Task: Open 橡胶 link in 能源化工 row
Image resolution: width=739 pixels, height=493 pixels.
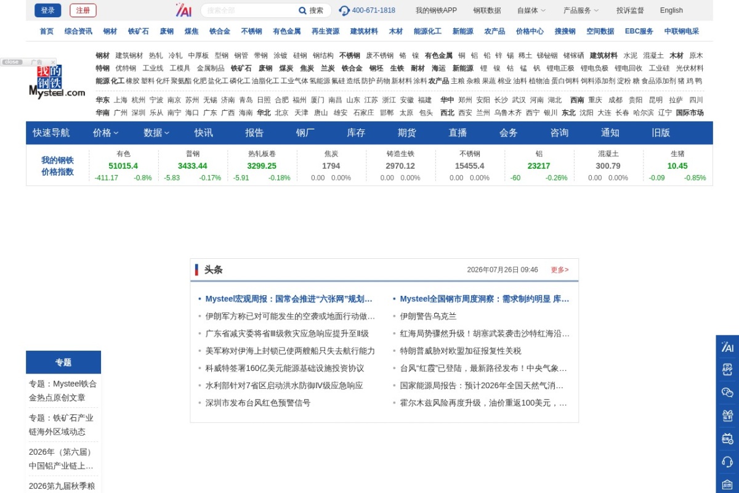Action: (132, 81)
